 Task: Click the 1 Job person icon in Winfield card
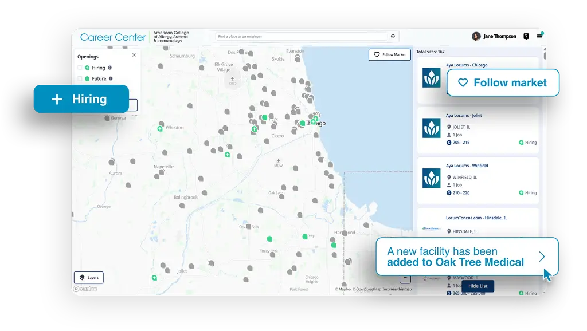point(449,185)
